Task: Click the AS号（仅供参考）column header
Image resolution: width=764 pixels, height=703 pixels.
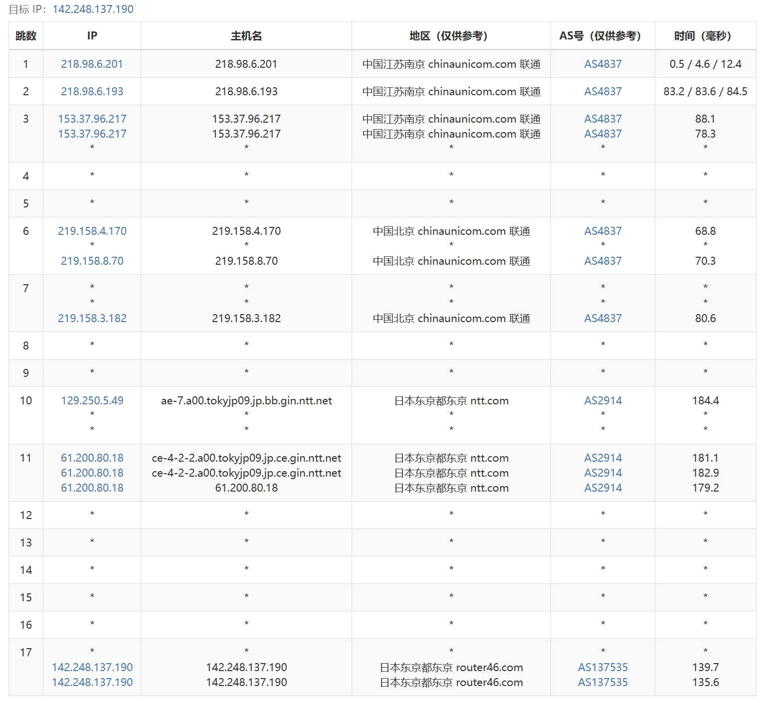Action: 602,36
